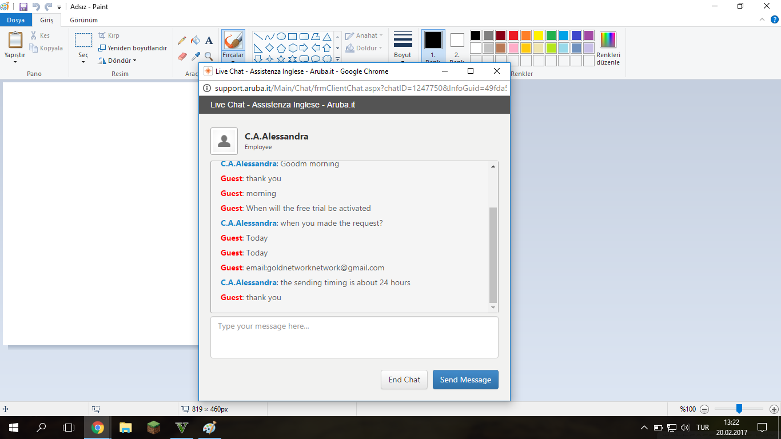The height and width of the screenshot is (439, 781).
Task: Pick the red color swatch
Action: tap(513, 35)
